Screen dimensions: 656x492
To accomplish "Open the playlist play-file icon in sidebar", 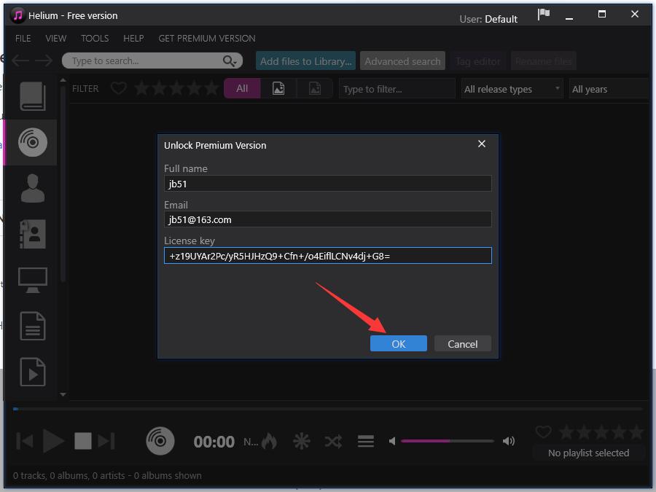I will pyautogui.click(x=33, y=372).
